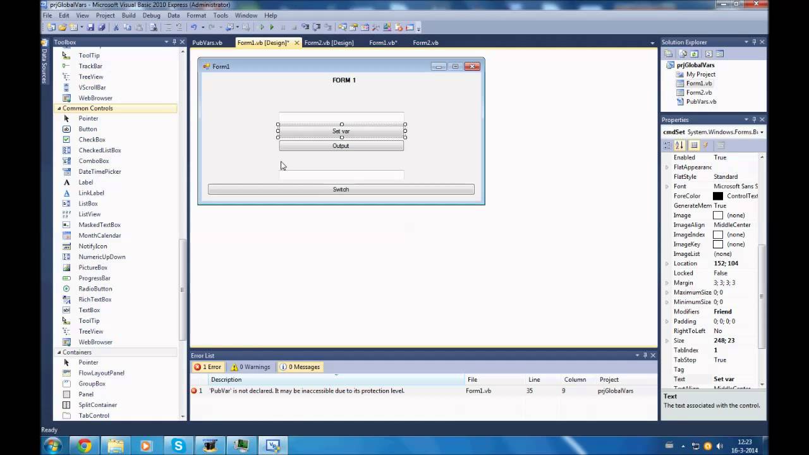Select the prjGlobalVars project node
Viewport: 809px width, 455px height.
[695, 65]
